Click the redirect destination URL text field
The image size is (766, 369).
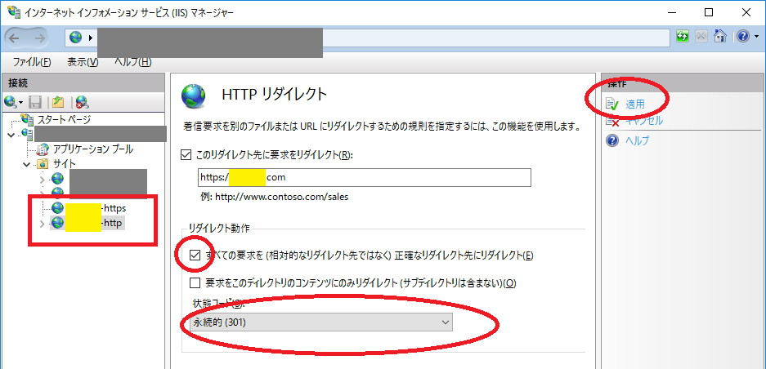[364, 177]
